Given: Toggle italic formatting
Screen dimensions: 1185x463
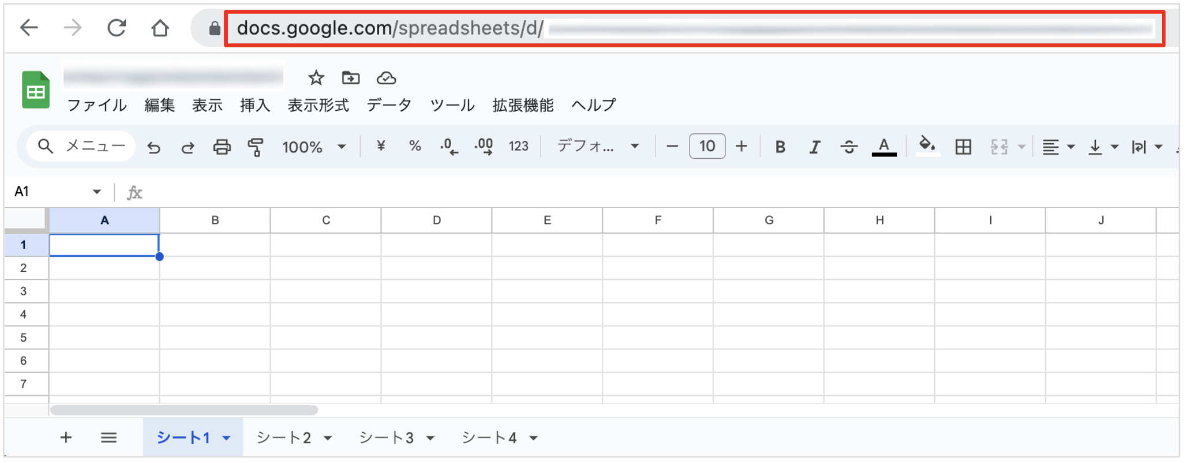Looking at the screenshot, I should tap(814, 147).
